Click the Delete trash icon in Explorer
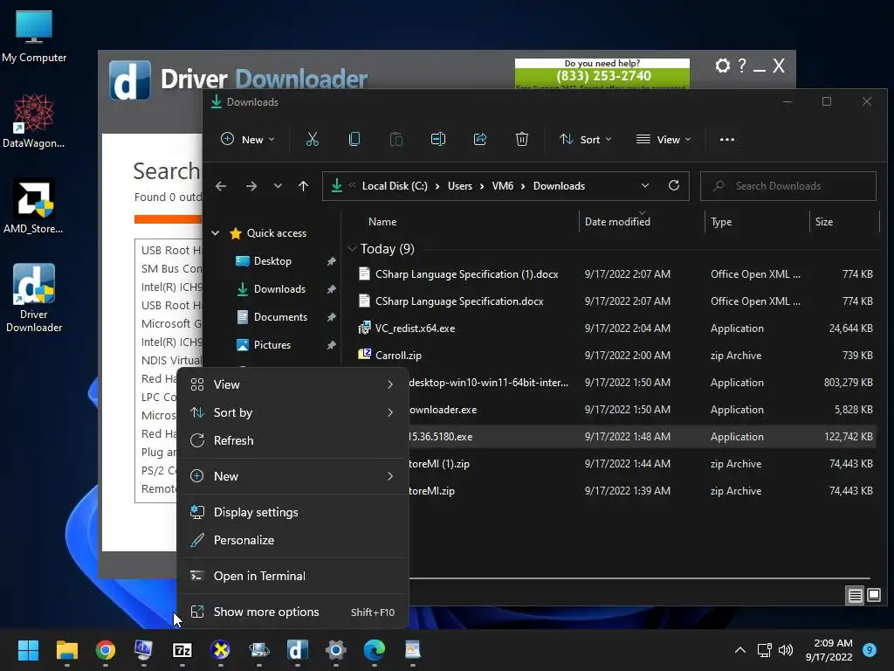The height and width of the screenshot is (671, 894). (x=522, y=139)
